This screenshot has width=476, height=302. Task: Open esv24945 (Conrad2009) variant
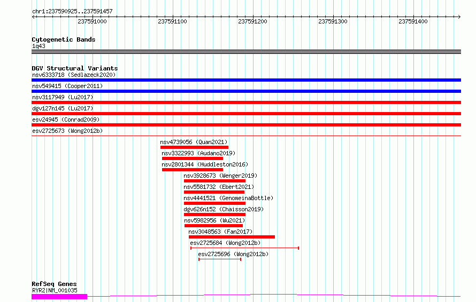pos(66,120)
